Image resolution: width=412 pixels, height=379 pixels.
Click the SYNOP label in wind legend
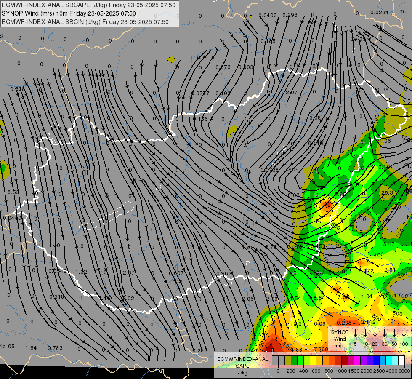click(x=340, y=332)
